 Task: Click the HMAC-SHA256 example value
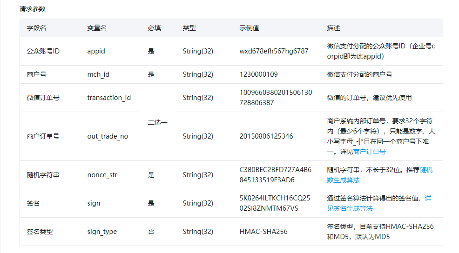click(x=263, y=232)
